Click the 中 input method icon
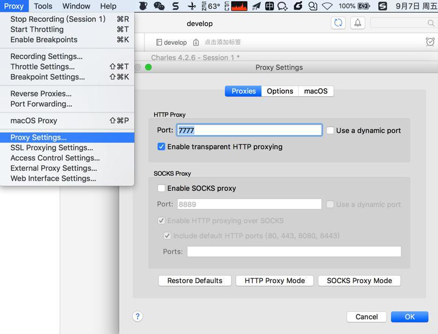The image size is (438, 334). 269,6
